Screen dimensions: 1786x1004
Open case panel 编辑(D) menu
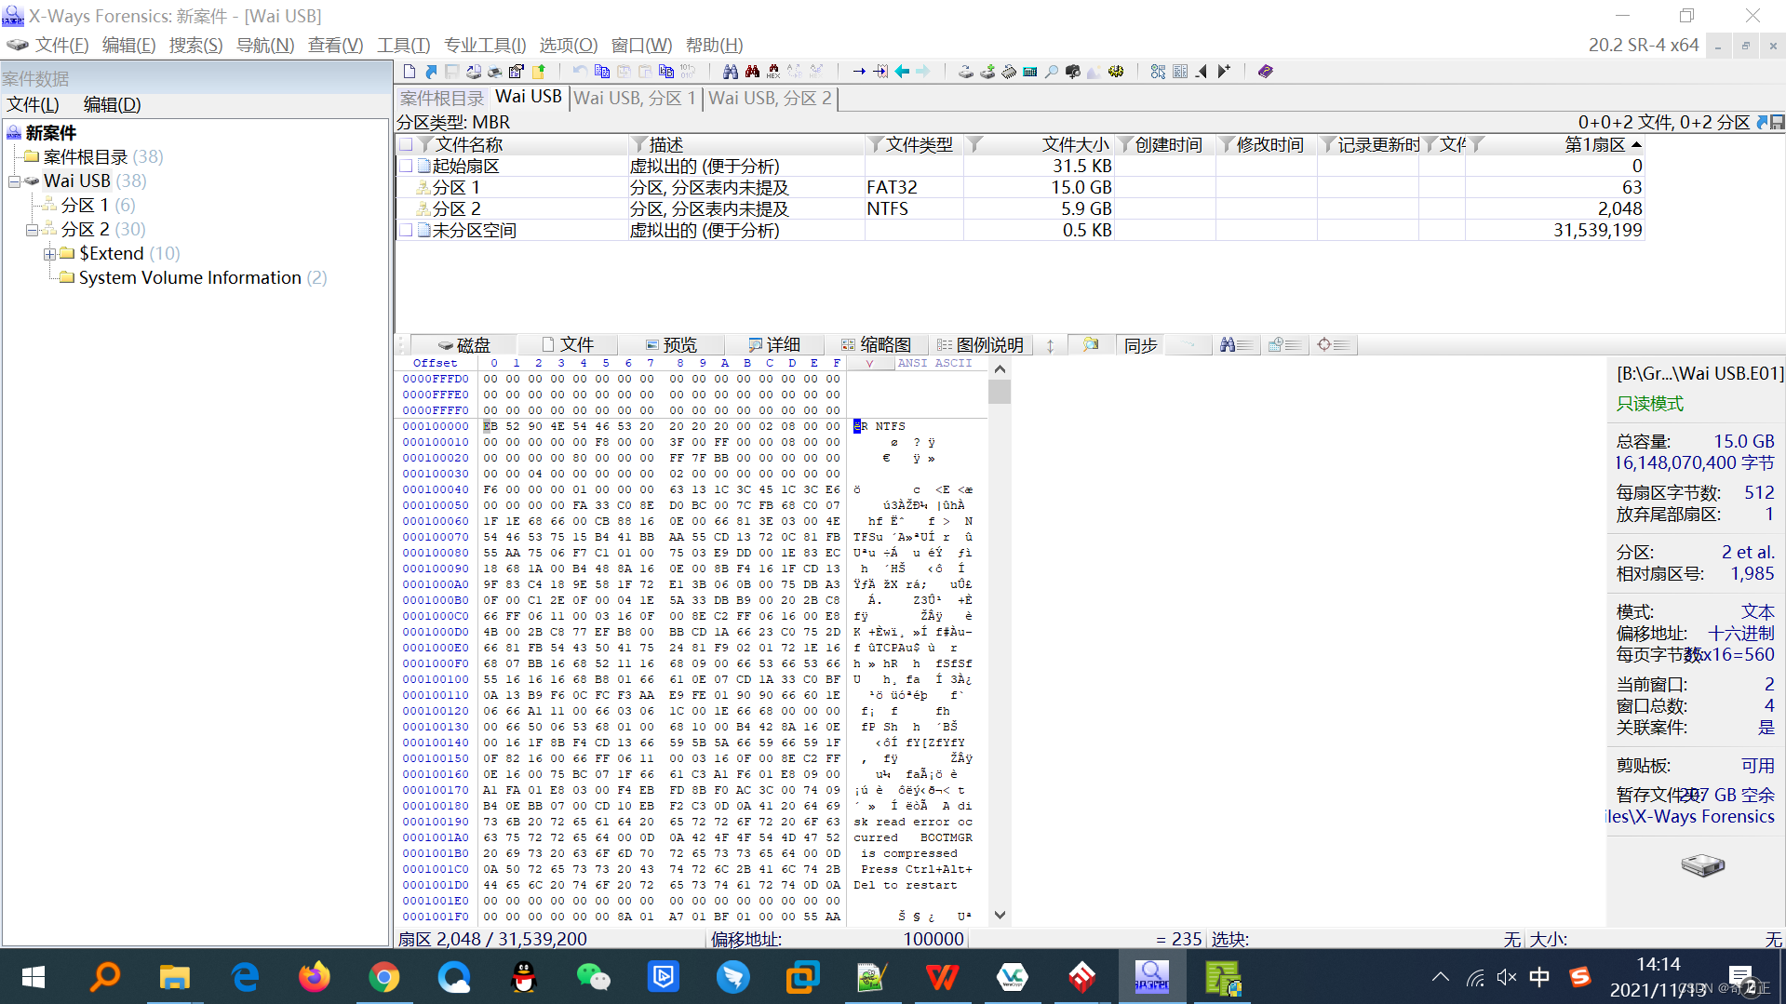click(112, 104)
